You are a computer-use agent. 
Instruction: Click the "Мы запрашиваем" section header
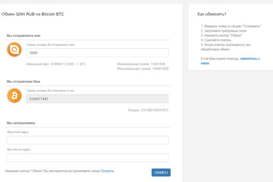pos(21,123)
